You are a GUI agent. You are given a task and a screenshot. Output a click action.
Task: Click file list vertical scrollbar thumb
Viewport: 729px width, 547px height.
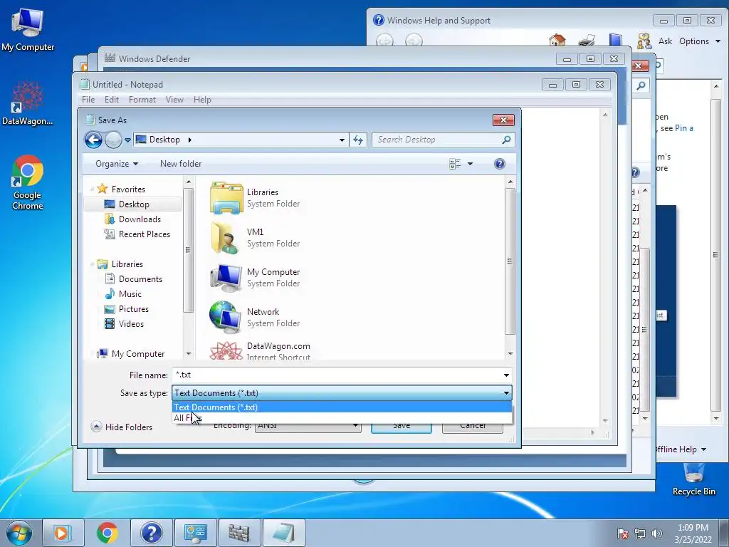tap(510, 261)
